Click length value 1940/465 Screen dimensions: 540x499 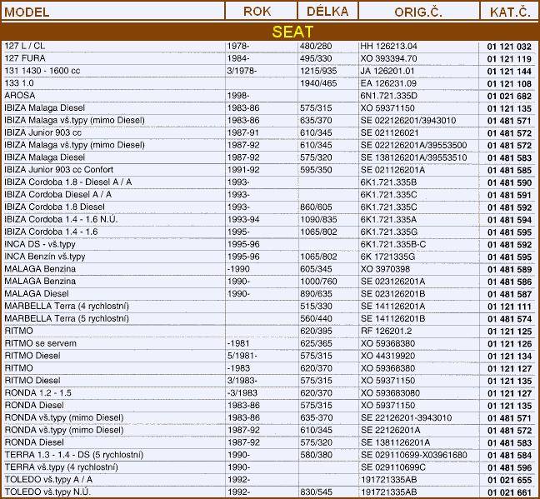tap(318, 83)
